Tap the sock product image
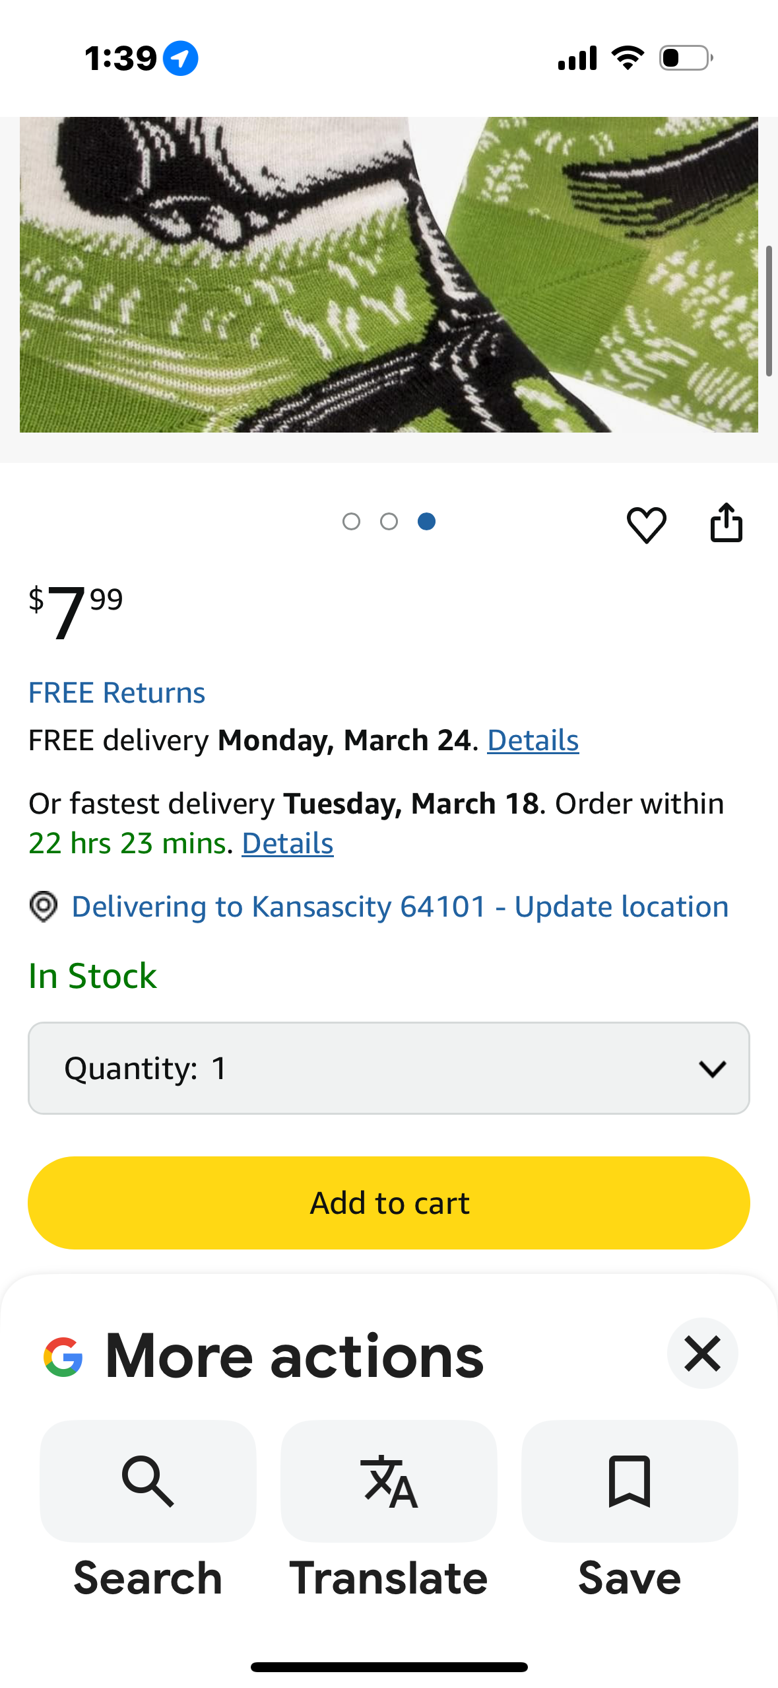 coord(389,275)
